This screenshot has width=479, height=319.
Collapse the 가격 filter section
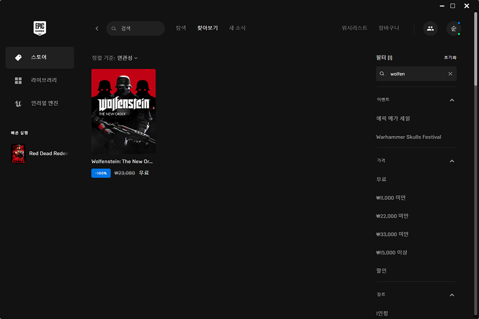coord(452,161)
